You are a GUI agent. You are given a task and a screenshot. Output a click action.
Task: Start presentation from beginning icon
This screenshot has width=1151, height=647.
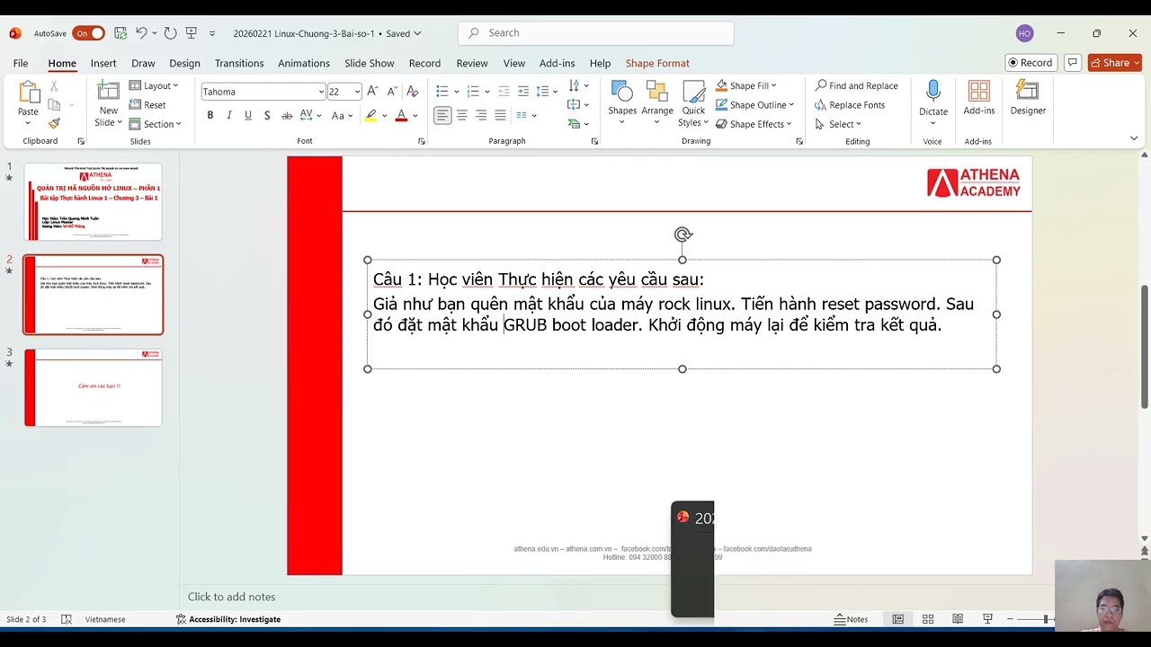[191, 33]
